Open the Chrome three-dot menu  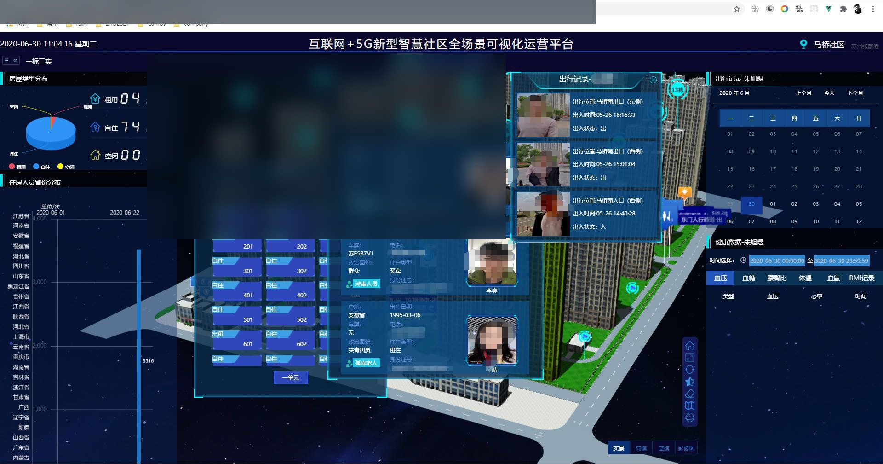(x=873, y=9)
